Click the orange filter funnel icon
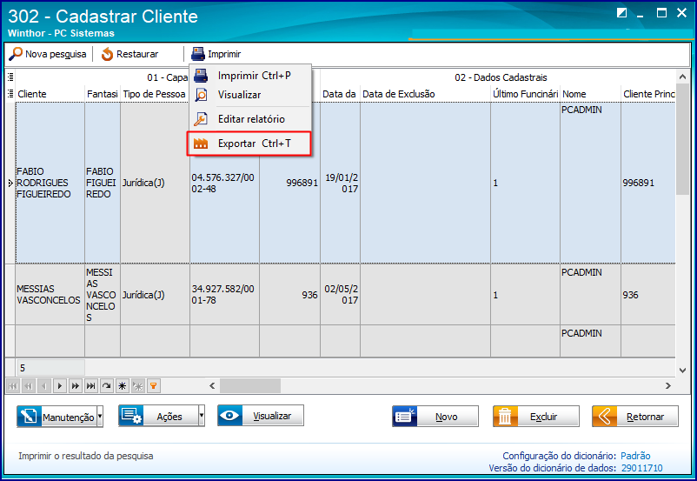Image resolution: width=697 pixels, height=481 pixels. coord(153,386)
